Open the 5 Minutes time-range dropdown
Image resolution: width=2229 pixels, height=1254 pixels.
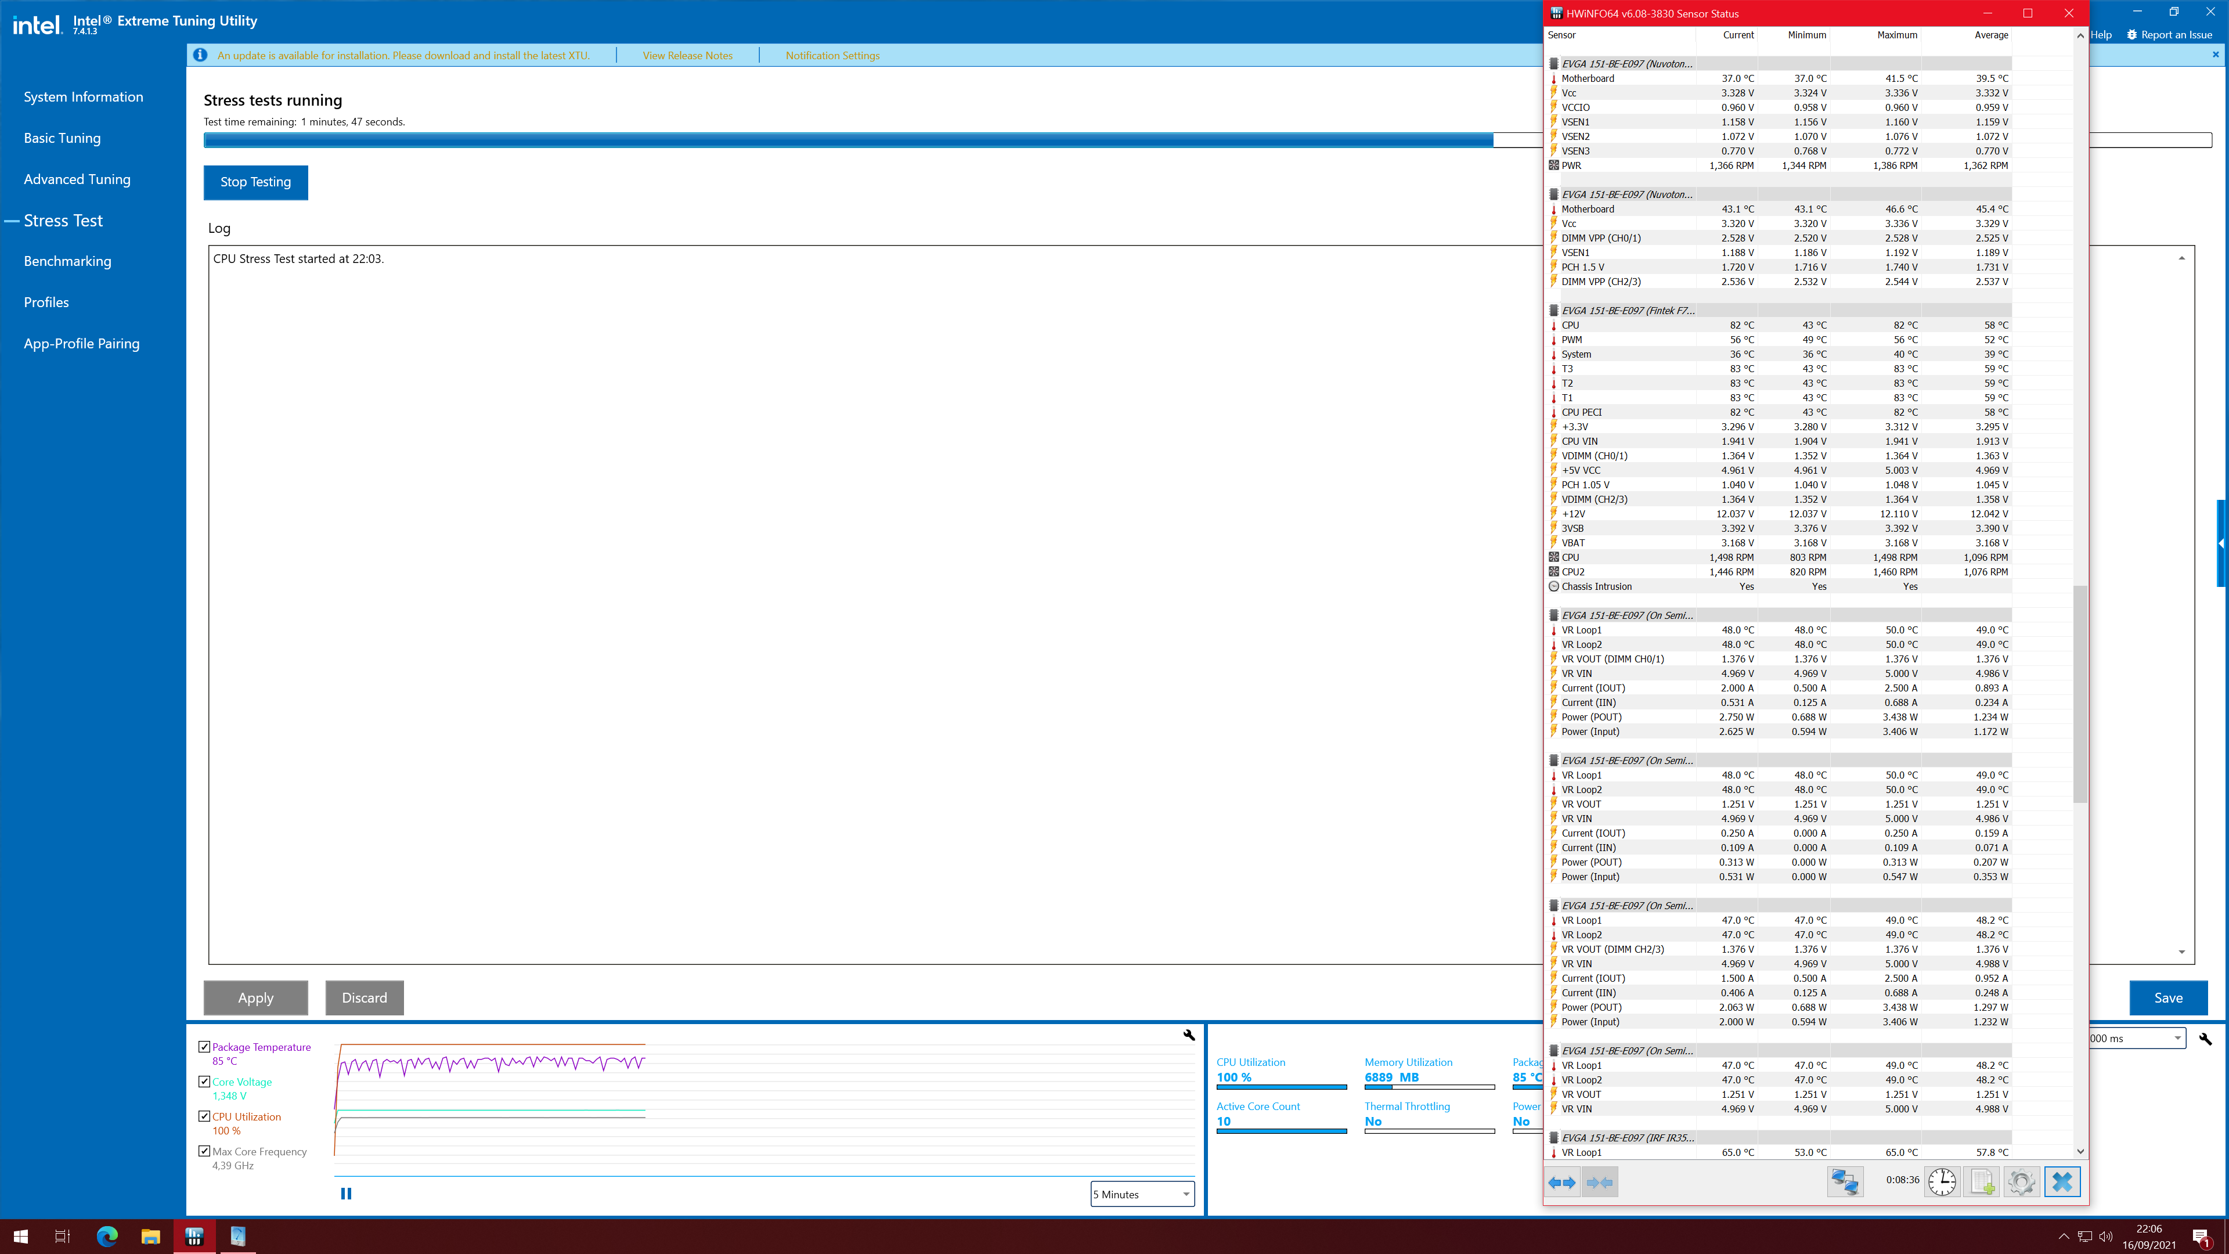click(x=1142, y=1194)
